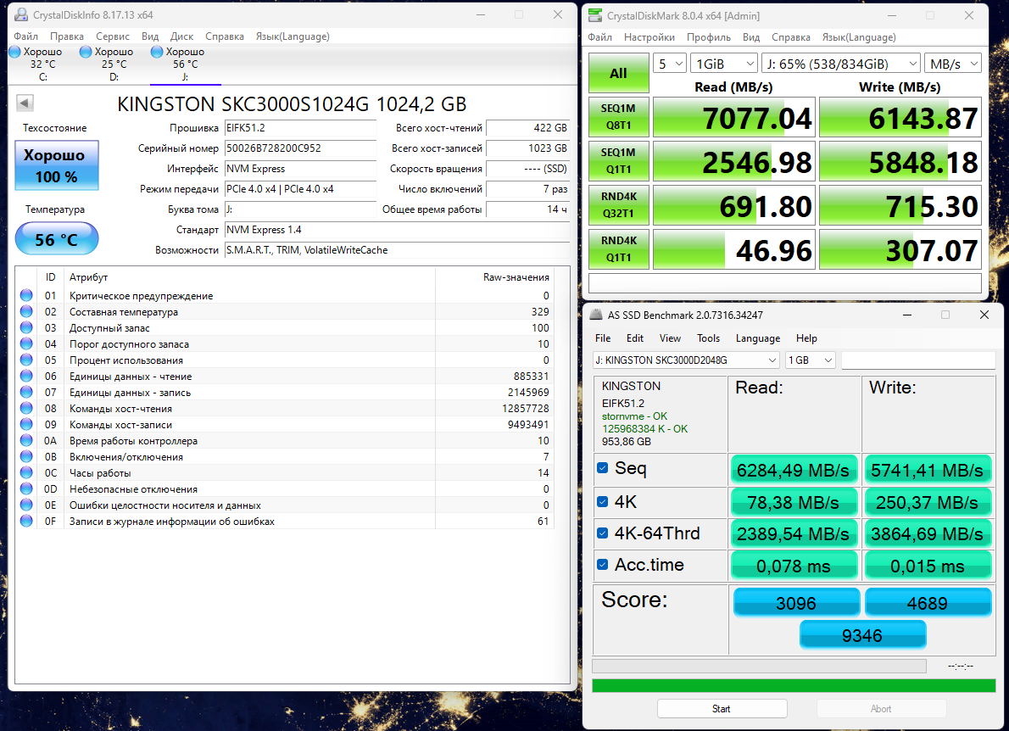1009x731 pixels.
Task: Toggle the 4K-64Thrd test checkbox
Action: tap(602, 533)
